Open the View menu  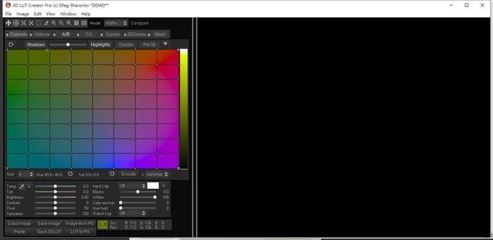point(51,14)
